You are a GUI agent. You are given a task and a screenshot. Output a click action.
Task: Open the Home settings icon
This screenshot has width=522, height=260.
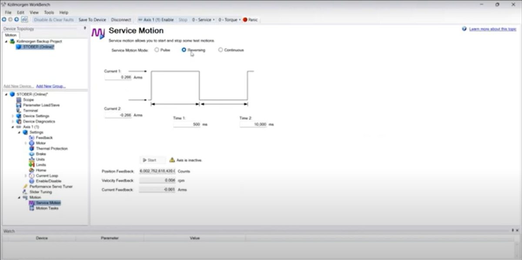pos(32,170)
